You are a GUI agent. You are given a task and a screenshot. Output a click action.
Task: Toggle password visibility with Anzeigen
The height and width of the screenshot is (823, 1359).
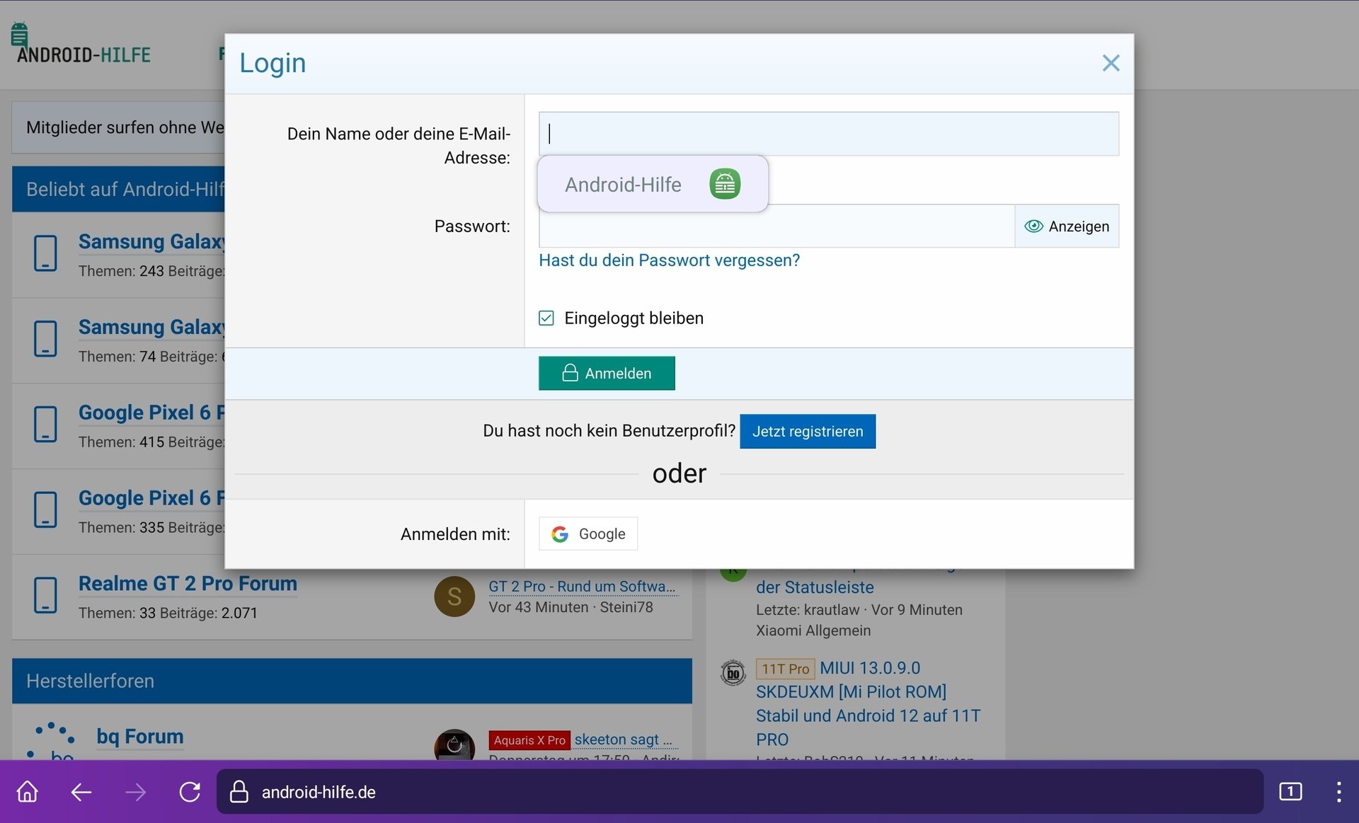coord(1067,226)
